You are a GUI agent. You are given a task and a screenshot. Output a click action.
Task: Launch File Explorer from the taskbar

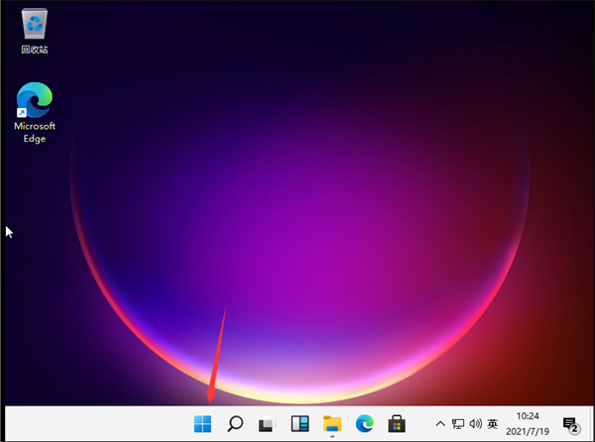point(332,424)
